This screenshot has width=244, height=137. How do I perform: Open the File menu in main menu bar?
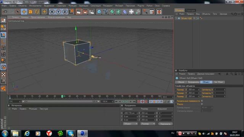coord(4,6)
